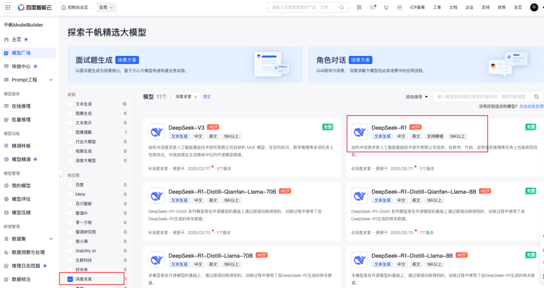
Task: Remove the 深度求索 filter tag
Action: click(195, 97)
